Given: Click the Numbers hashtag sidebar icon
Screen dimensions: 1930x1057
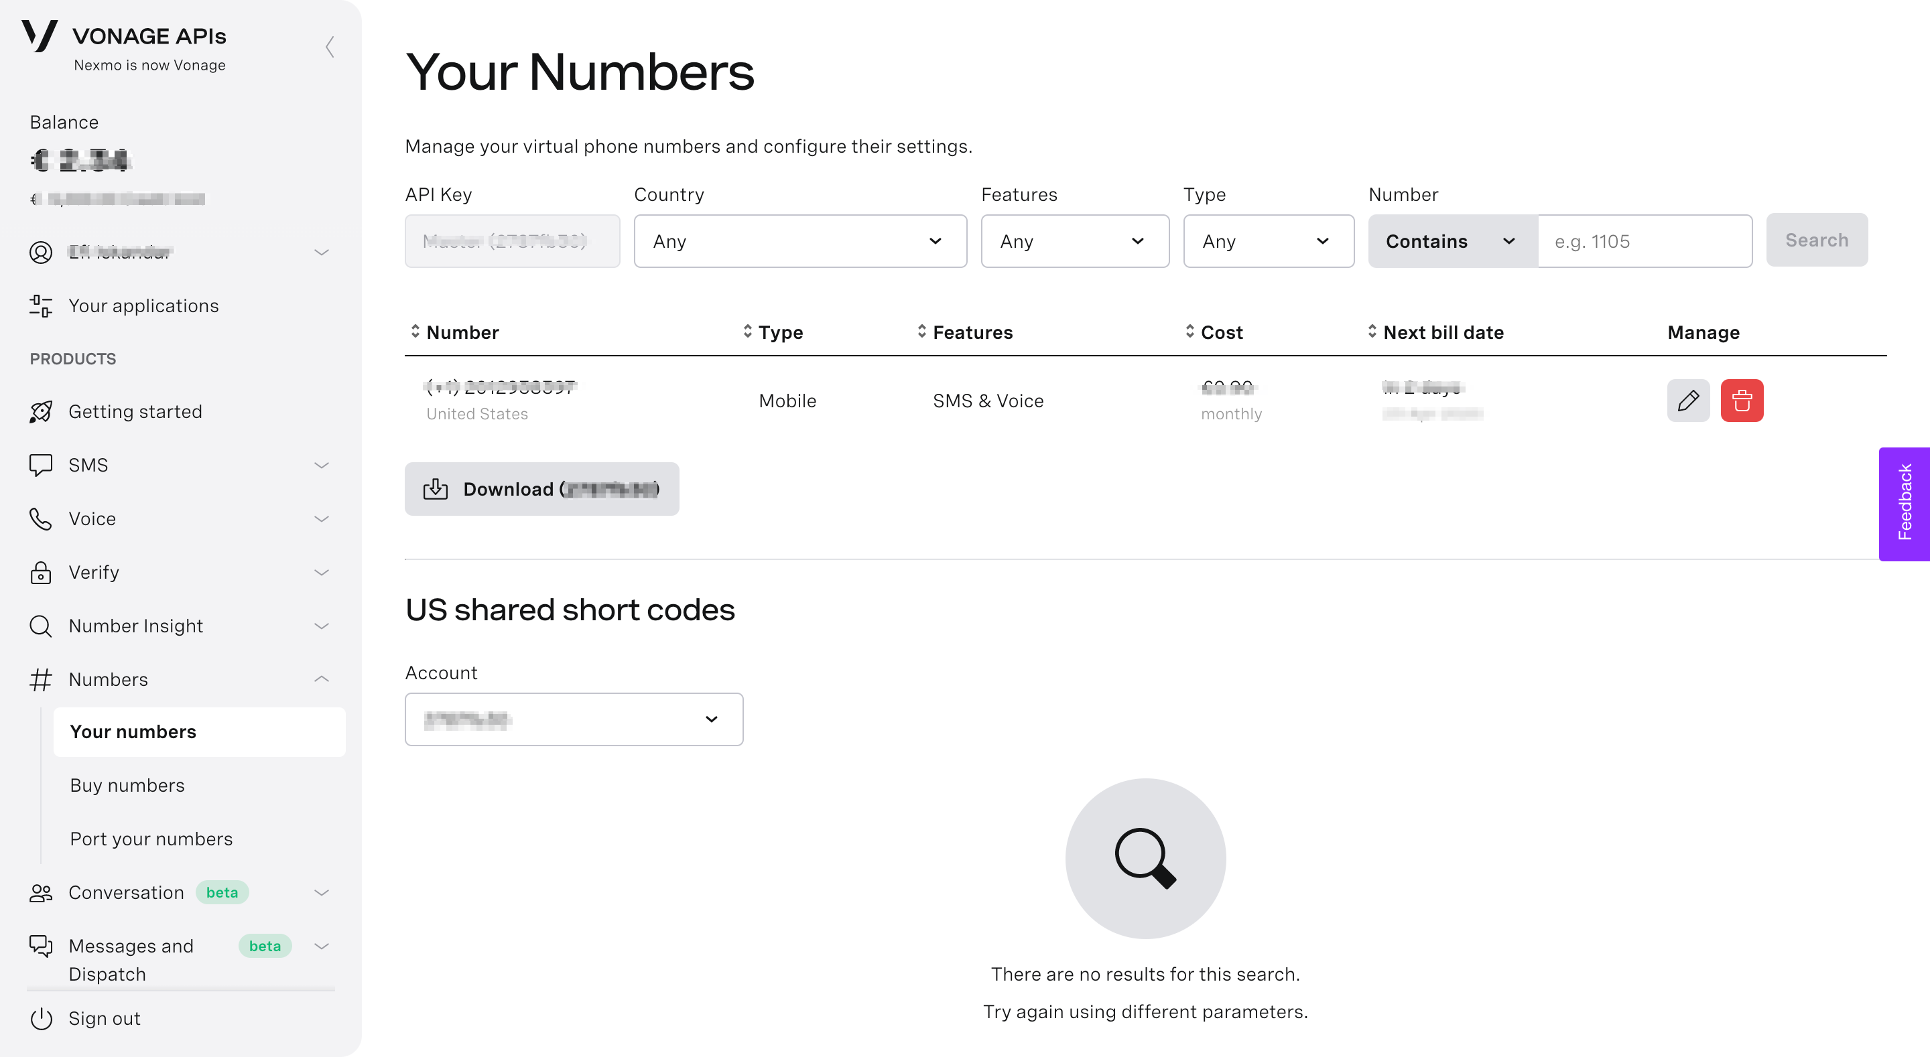Looking at the screenshot, I should pos(40,679).
